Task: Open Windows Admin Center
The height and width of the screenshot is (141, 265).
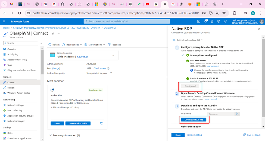Action: point(18,93)
